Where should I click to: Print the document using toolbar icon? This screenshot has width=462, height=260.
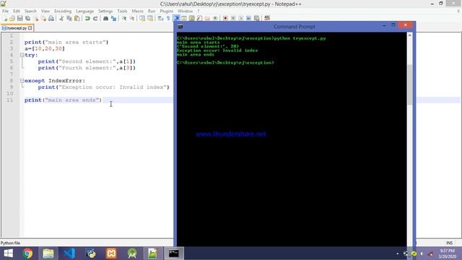coord(51,18)
